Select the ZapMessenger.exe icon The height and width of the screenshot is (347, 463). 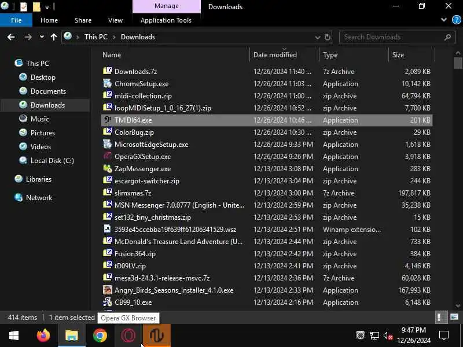tap(108, 168)
